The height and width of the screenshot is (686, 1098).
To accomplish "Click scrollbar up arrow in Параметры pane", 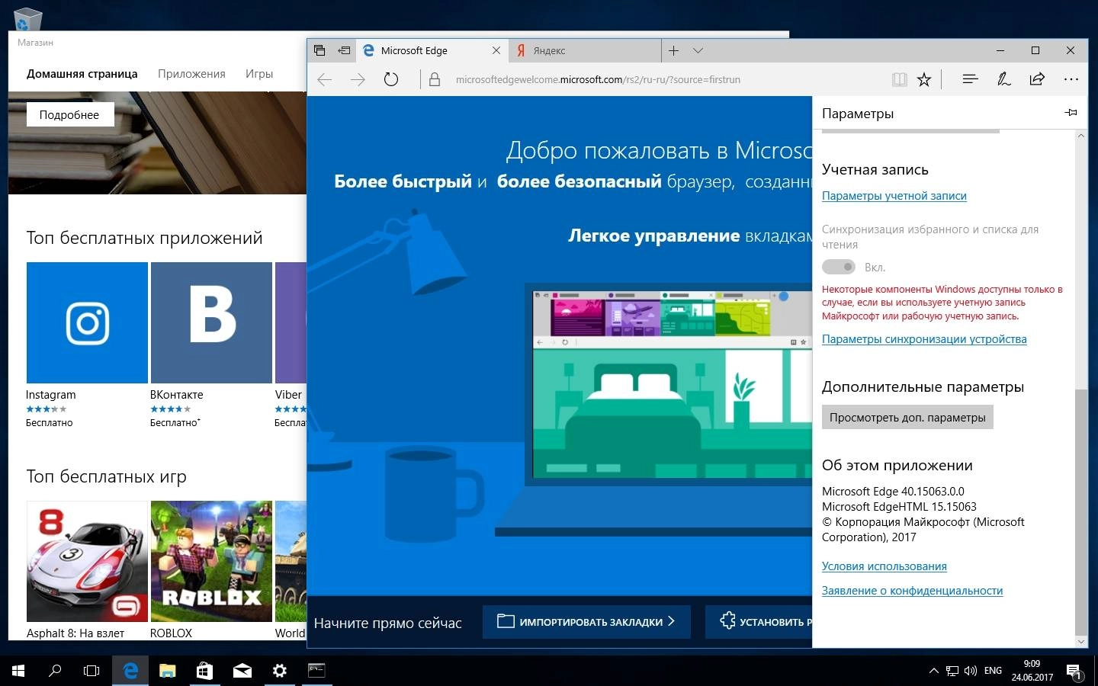I will click(x=1080, y=136).
